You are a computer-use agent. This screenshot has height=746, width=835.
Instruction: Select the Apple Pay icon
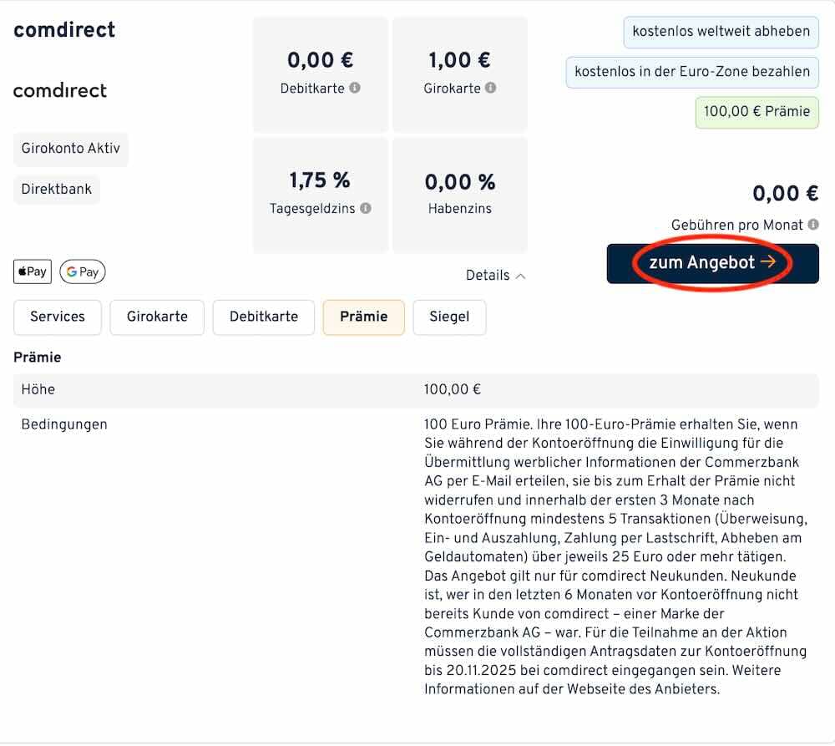[32, 272]
